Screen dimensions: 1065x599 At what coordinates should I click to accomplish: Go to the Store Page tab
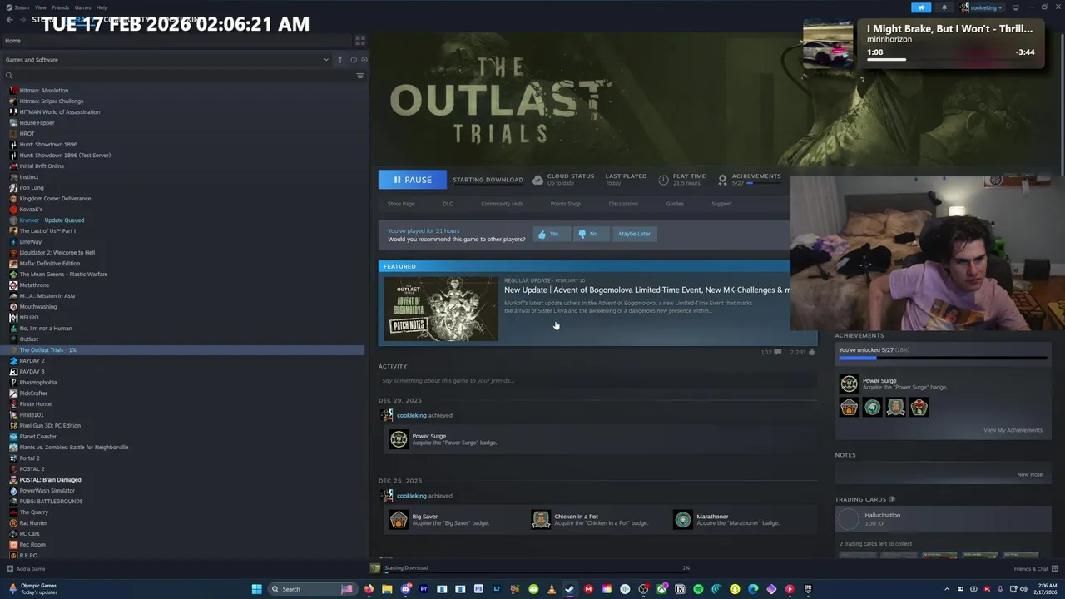point(401,204)
